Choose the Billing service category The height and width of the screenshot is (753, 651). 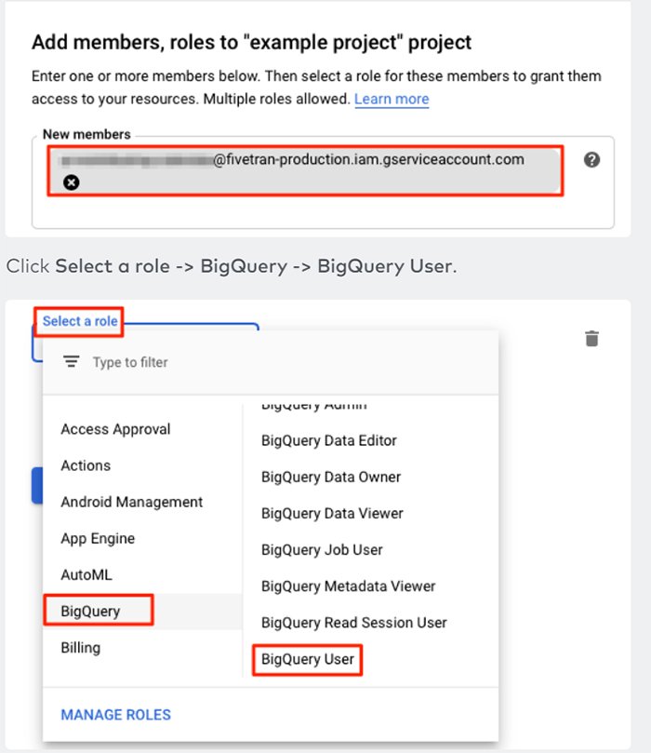pos(80,647)
